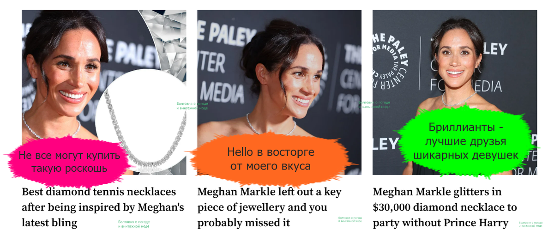Click the middle article thumbnail photo
This screenshot has height=236, width=554.
click(x=279, y=92)
